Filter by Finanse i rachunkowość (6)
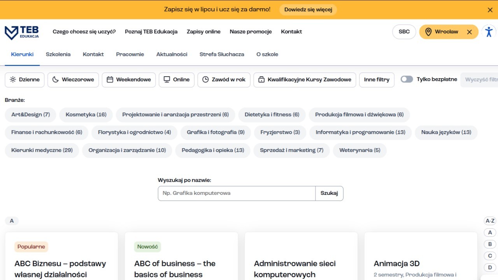498x280 pixels. [47, 133]
